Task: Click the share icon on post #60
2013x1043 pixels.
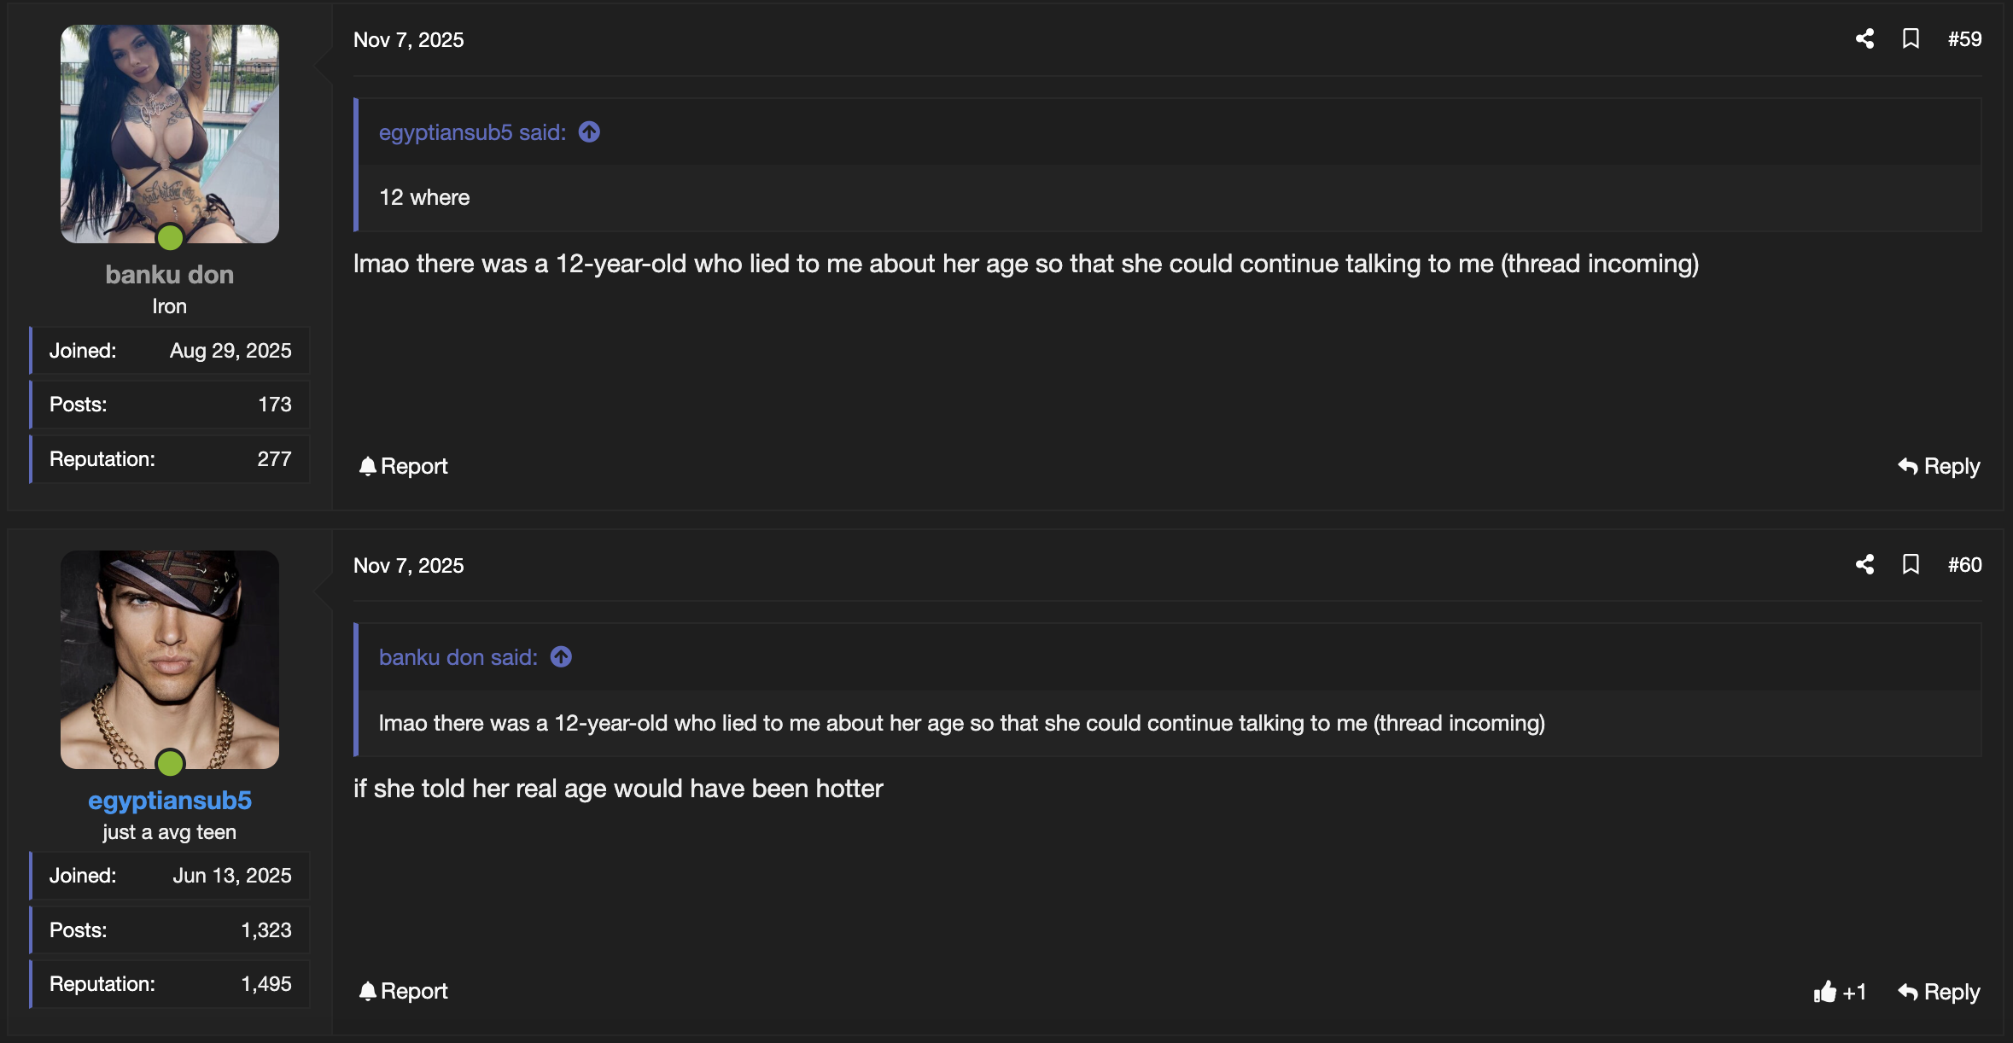Action: pos(1864,564)
